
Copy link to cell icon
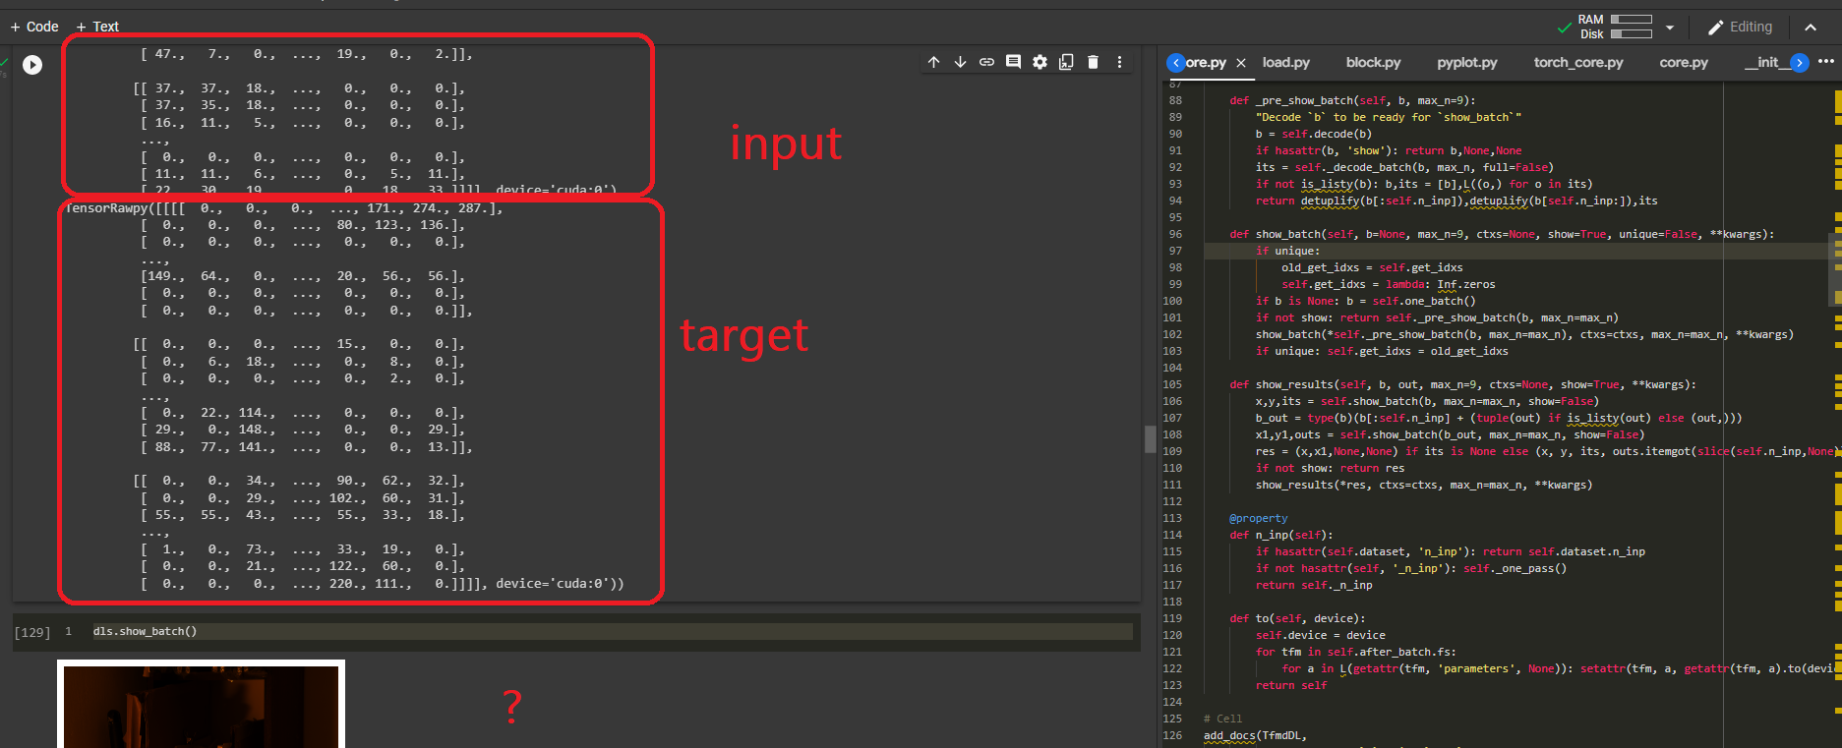pos(986,62)
